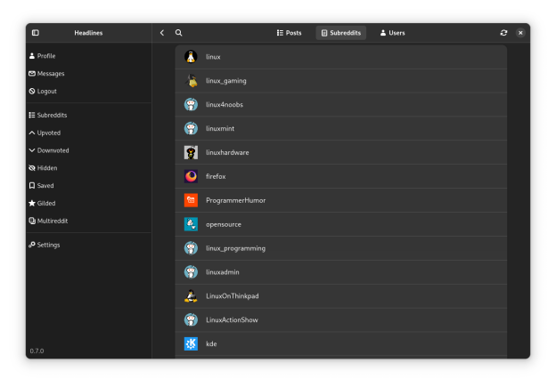
Task: Click the linuxmint Snoo avatar
Action: (x=191, y=128)
